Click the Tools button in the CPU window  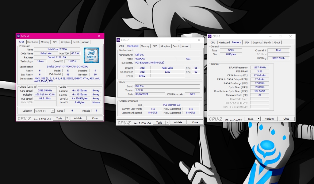click(x=59, y=118)
